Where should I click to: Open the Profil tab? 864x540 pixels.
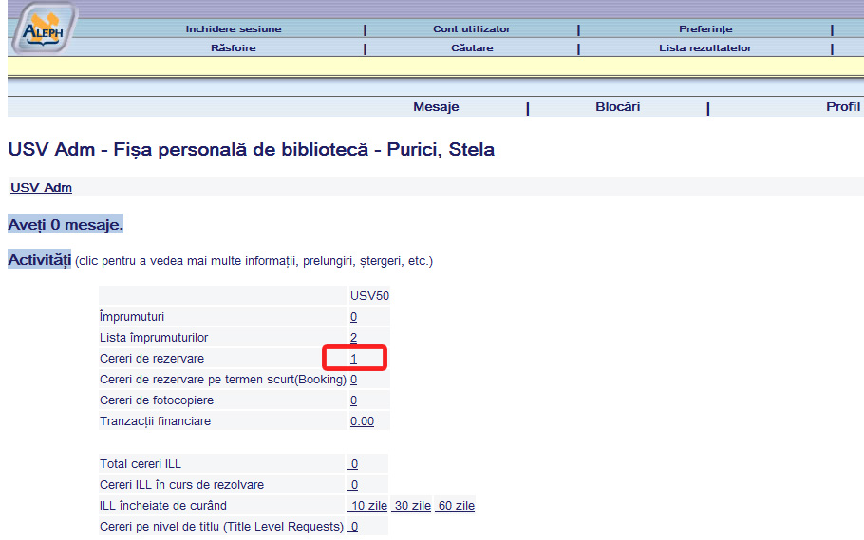[x=842, y=107]
